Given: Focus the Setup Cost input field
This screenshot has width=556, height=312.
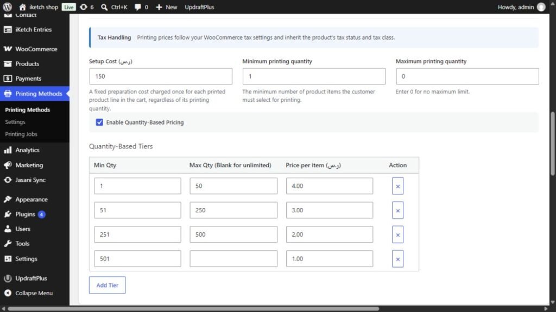Looking at the screenshot, I should click(161, 76).
